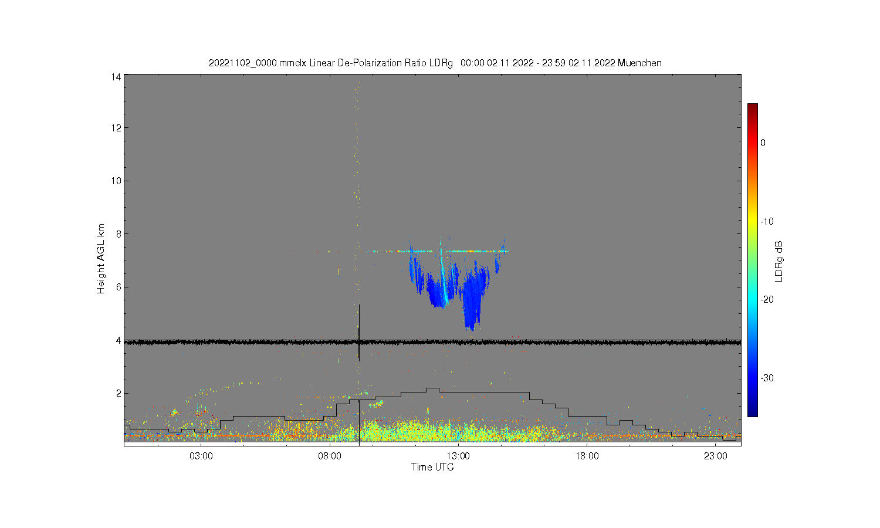Click the plot title text starting '20221102_0000.mmclx'
Screen dimensions: 880x528
point(435,63)
